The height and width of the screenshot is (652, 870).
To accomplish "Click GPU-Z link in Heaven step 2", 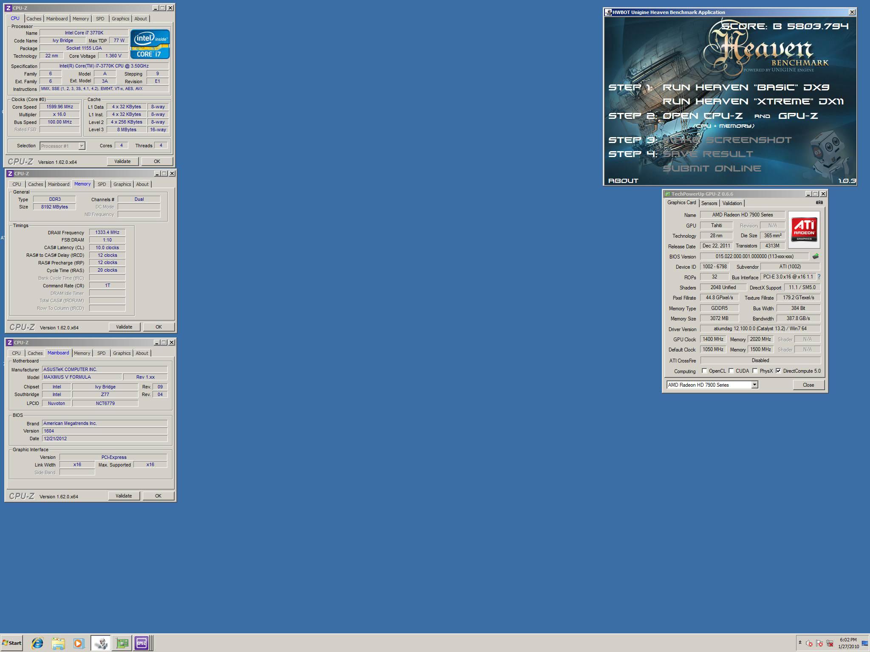I will 798,115.
